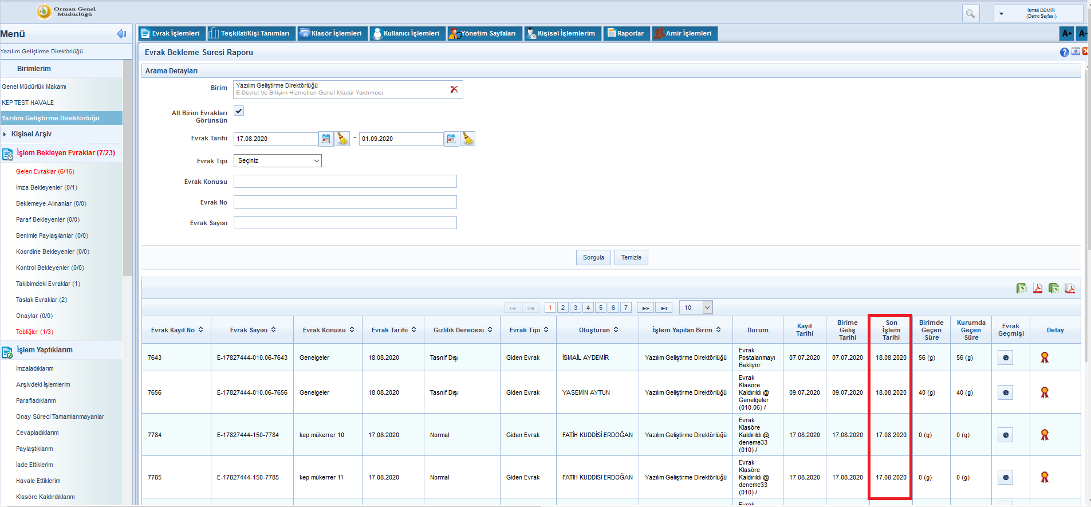Click the Sorgula button

[x=593, y=258]
